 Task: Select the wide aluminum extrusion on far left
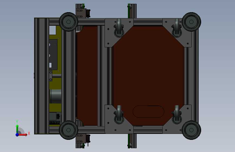42,76
